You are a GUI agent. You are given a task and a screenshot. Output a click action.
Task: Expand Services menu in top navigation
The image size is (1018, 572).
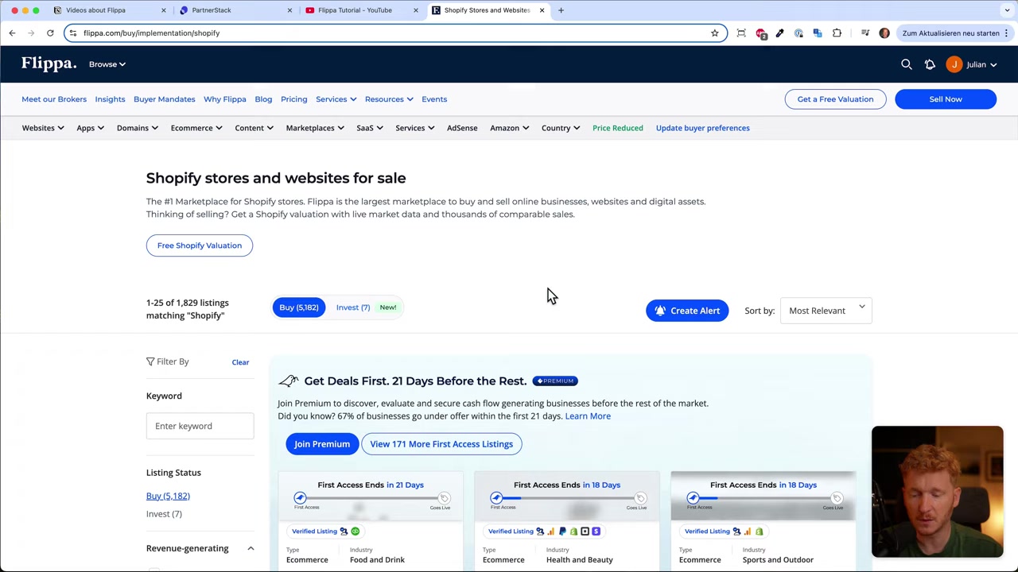point(336,99)
